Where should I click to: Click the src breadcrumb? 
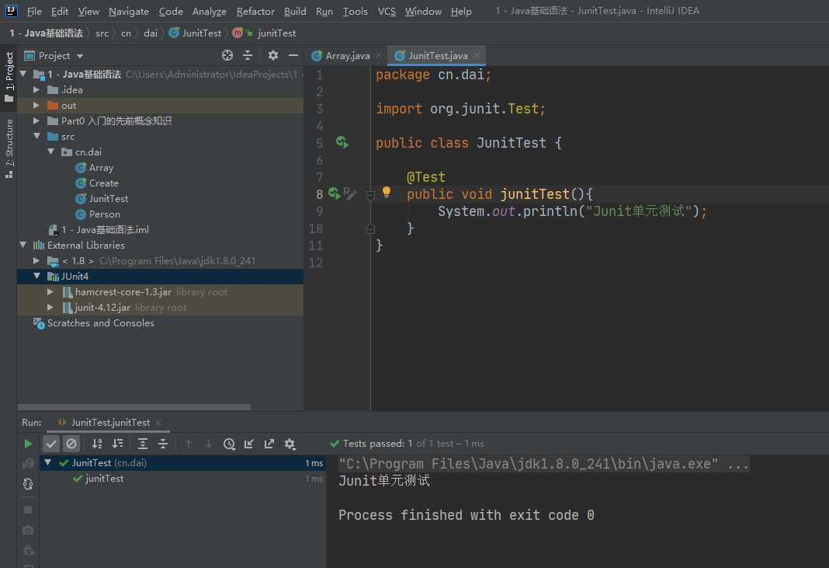coord(102,33)
